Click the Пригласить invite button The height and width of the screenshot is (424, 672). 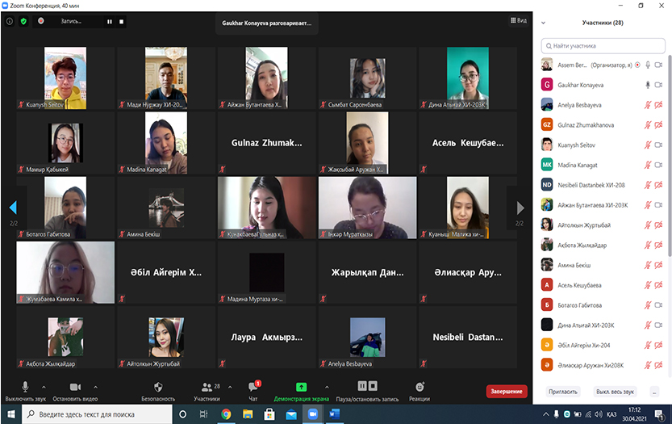click(x=564, y=392)
